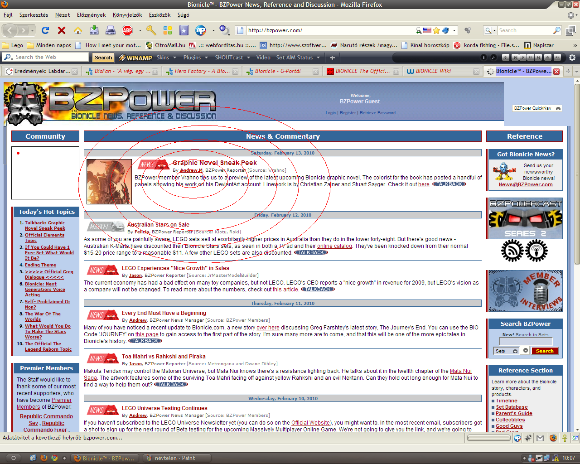Open the Talkback: Graphic Novel Sneak Peek topic

45,225
